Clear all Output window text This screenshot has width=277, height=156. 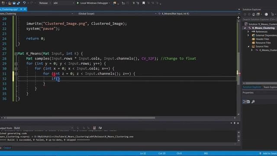(94, 128)
